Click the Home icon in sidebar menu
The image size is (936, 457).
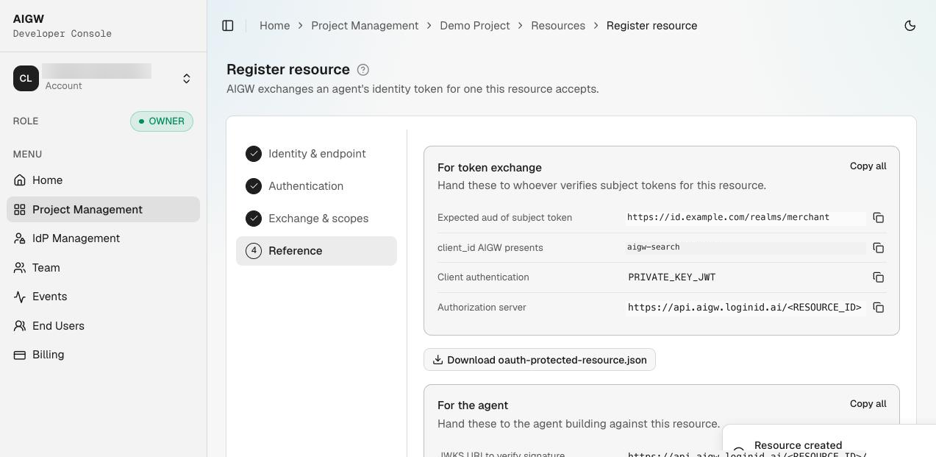click(x=20, y=180)
